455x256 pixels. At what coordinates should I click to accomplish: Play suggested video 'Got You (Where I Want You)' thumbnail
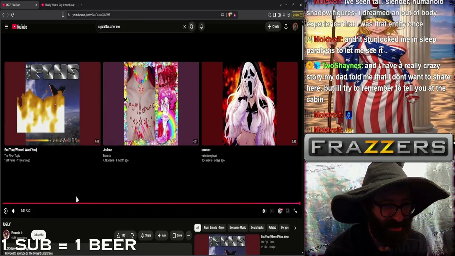tap(52, 103)
